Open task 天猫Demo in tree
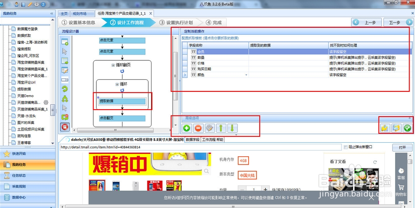 [25, 96]
